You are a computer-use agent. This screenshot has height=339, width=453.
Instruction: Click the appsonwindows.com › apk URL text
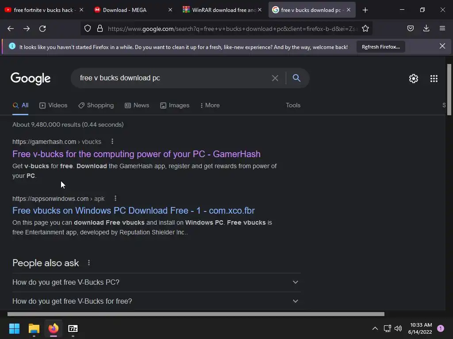point(58,199)
